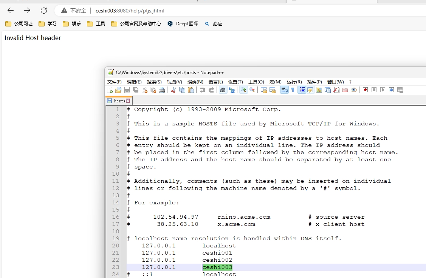Toggle the indent guide toolbar button
This screenshot has width=426, height=278.
302,90
